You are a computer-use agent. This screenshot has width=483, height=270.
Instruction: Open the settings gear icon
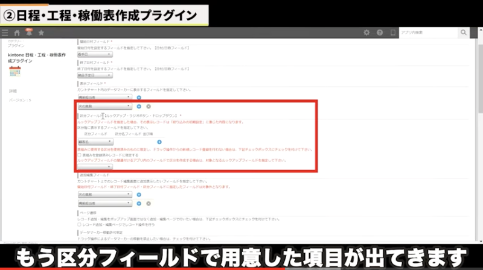(x=366, y=33)
